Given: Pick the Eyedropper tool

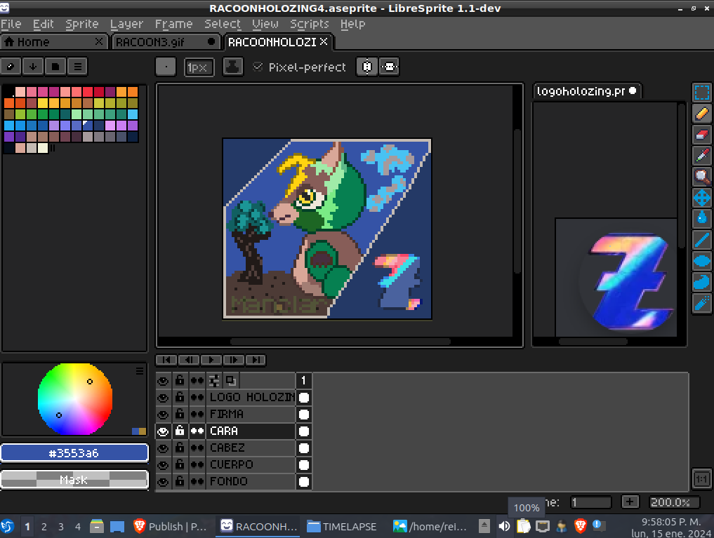Looking at the screenshot, I should tap(701, 156).
